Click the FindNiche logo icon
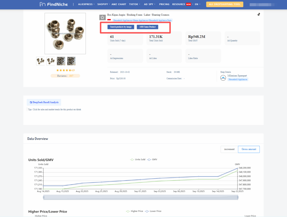 (42, 4)
